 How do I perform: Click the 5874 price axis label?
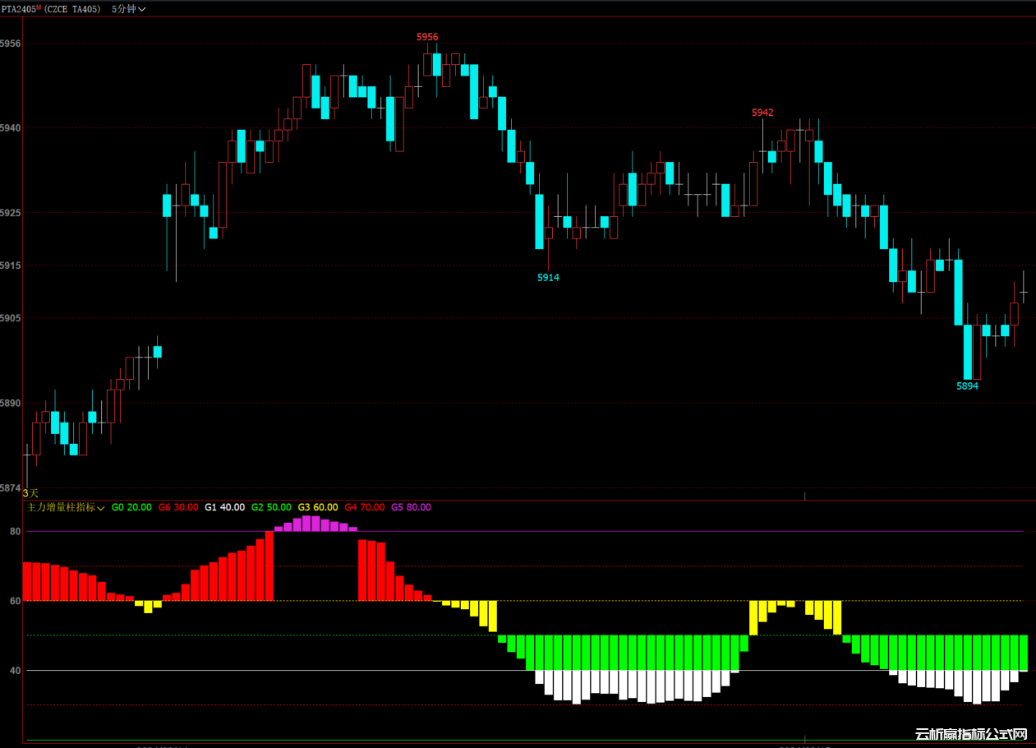click(x=11, y=488)
